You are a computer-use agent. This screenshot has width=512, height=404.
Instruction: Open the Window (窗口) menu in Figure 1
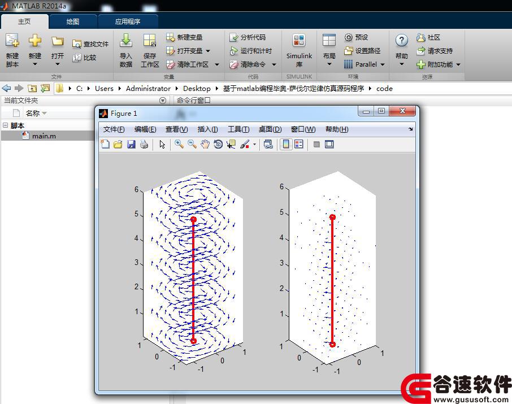tap(303, 129)
